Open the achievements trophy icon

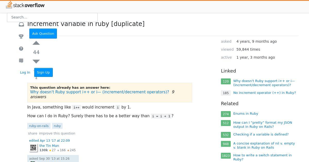coord(21,37)
